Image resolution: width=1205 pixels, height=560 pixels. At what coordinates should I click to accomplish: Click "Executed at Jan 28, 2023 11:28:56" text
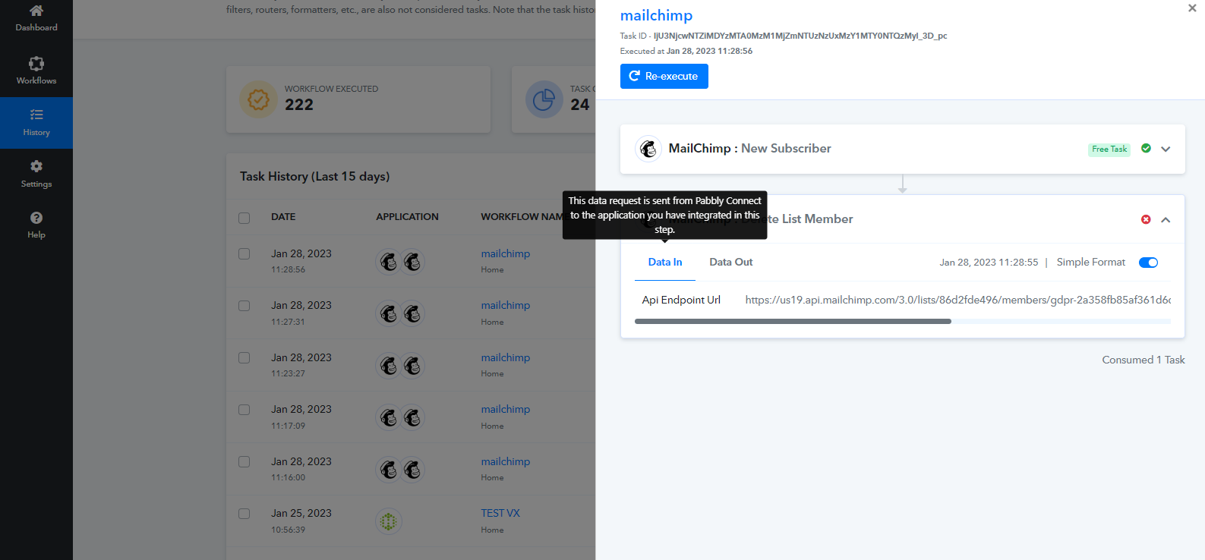pyautogui.click(x=686, y=51)
